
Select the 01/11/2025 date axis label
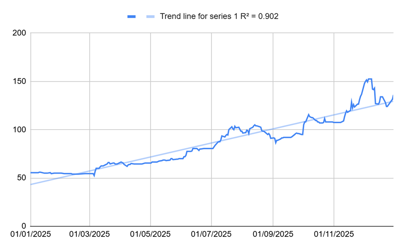(334, 235)
